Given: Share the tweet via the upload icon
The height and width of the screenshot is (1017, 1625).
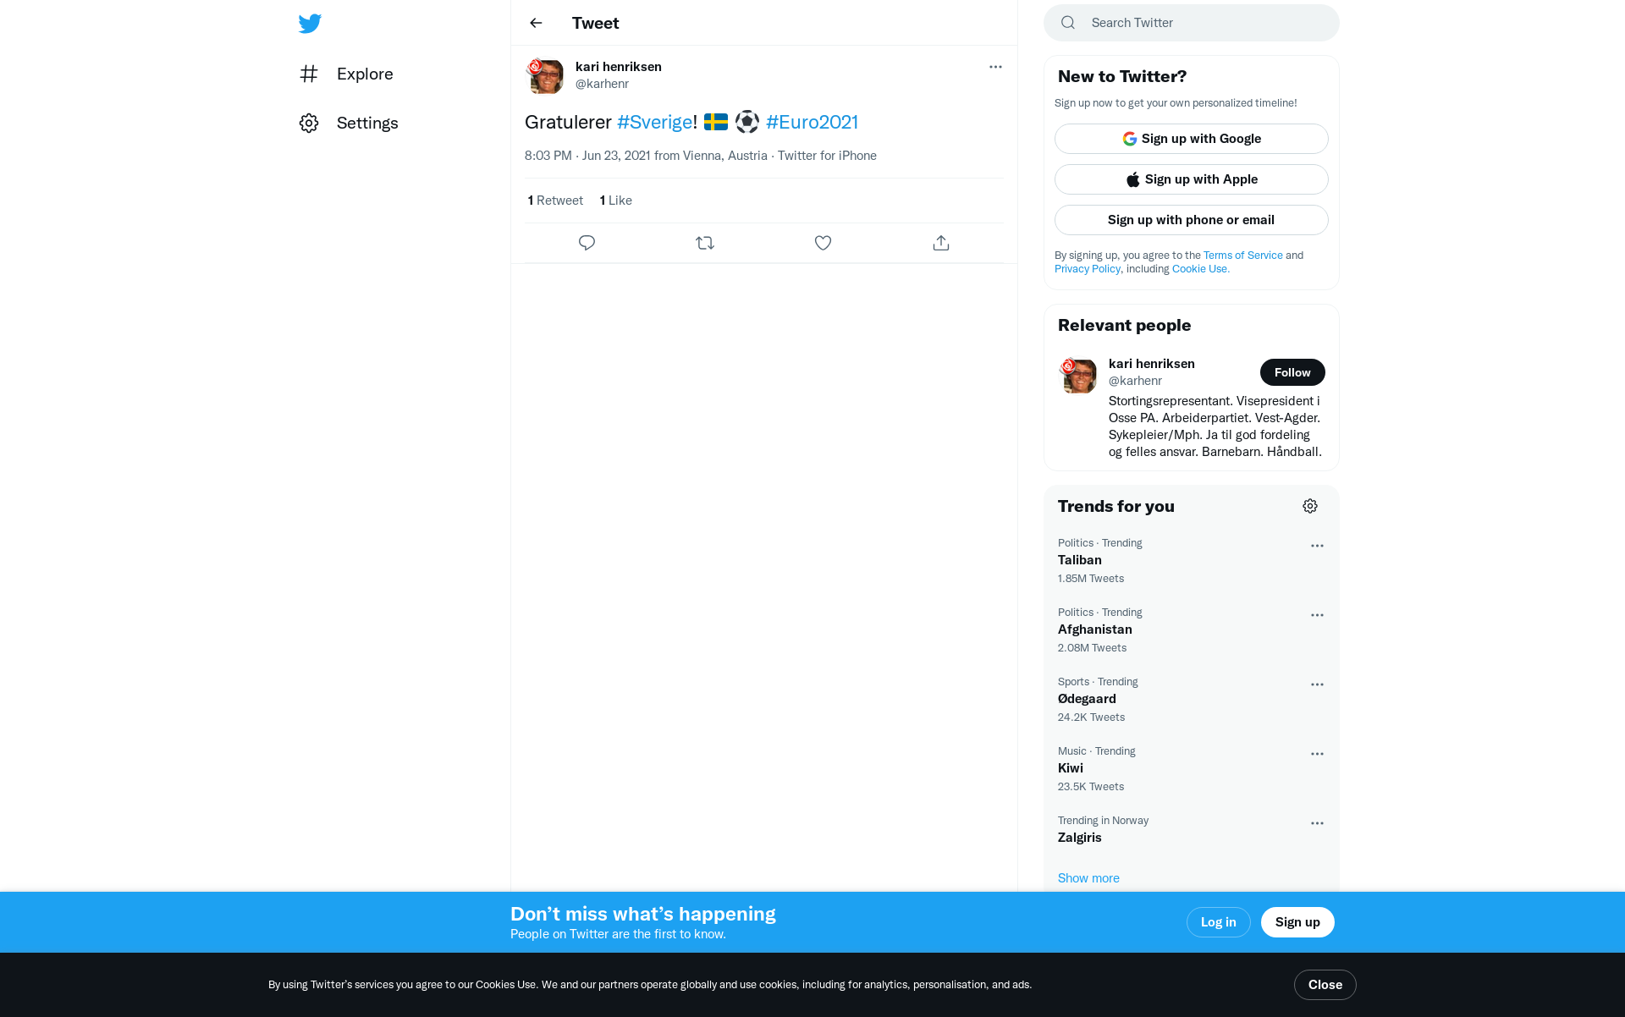Looking at the screenshot, I should click(941, 243).
